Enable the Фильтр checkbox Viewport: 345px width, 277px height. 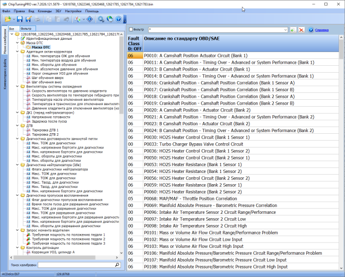(131, 30)
